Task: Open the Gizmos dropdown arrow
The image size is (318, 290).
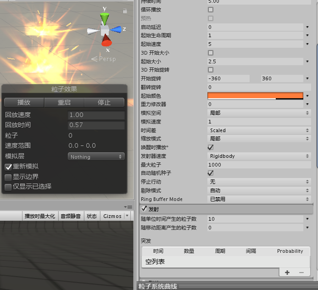Action: (127, 216)
